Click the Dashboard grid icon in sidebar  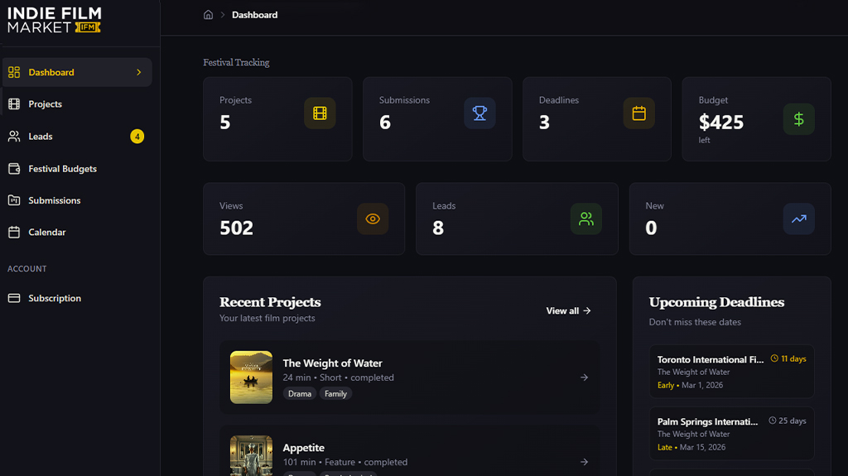click(14, 72)
